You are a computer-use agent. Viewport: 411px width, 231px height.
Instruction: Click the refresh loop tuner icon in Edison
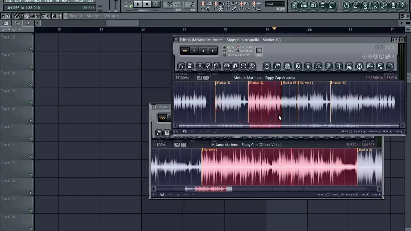(x=359, y=66)
